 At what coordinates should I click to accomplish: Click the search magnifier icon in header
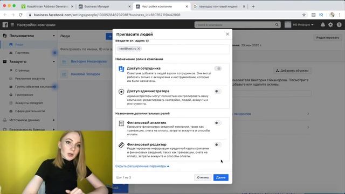[277, 25]
